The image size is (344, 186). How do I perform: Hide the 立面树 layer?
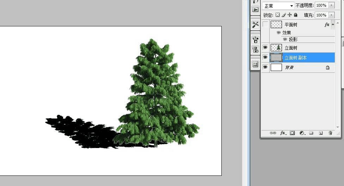point(265,47)
